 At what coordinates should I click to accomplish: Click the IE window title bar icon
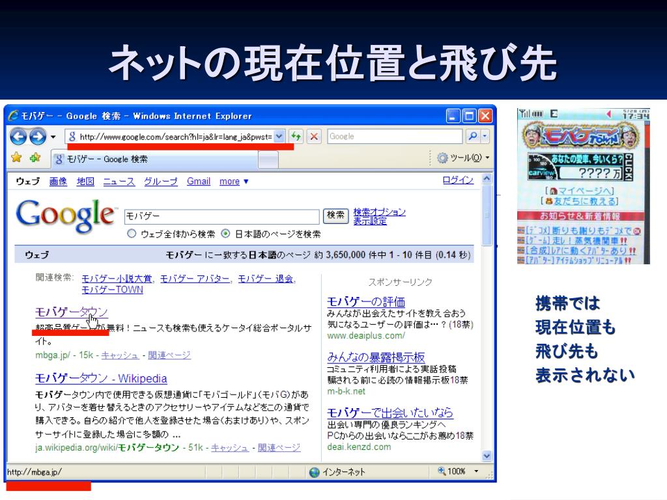click(x=13, y=116)
